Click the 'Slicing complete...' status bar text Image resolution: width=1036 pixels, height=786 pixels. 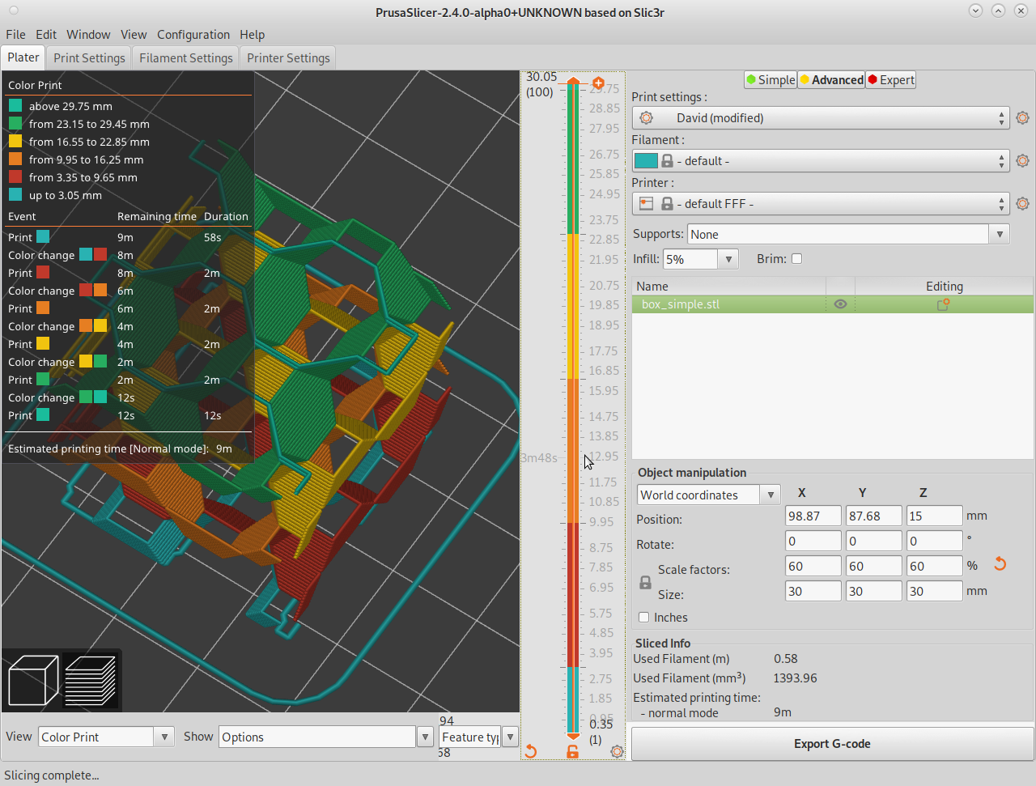(52, 775)
